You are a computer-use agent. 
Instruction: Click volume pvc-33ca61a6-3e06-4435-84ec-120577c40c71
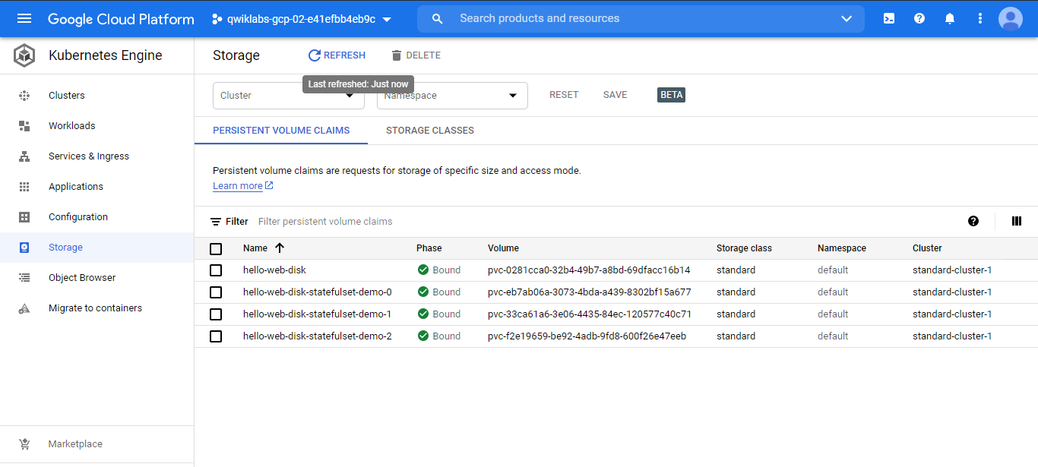(590, 314)
